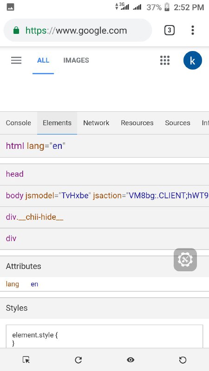
Task: Switch to the Network tab
Action: click(96, 123)
